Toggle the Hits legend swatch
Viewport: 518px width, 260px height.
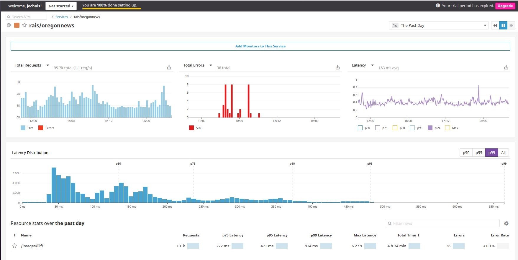(23, 128)
